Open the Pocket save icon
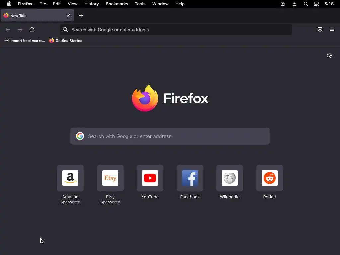Viewport: 340px width, 255px height. (320, 29)
